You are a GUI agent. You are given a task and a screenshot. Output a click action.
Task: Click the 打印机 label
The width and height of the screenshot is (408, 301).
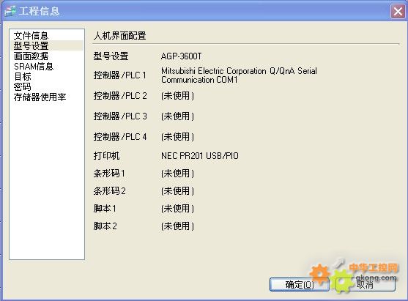tap(106, 155)
